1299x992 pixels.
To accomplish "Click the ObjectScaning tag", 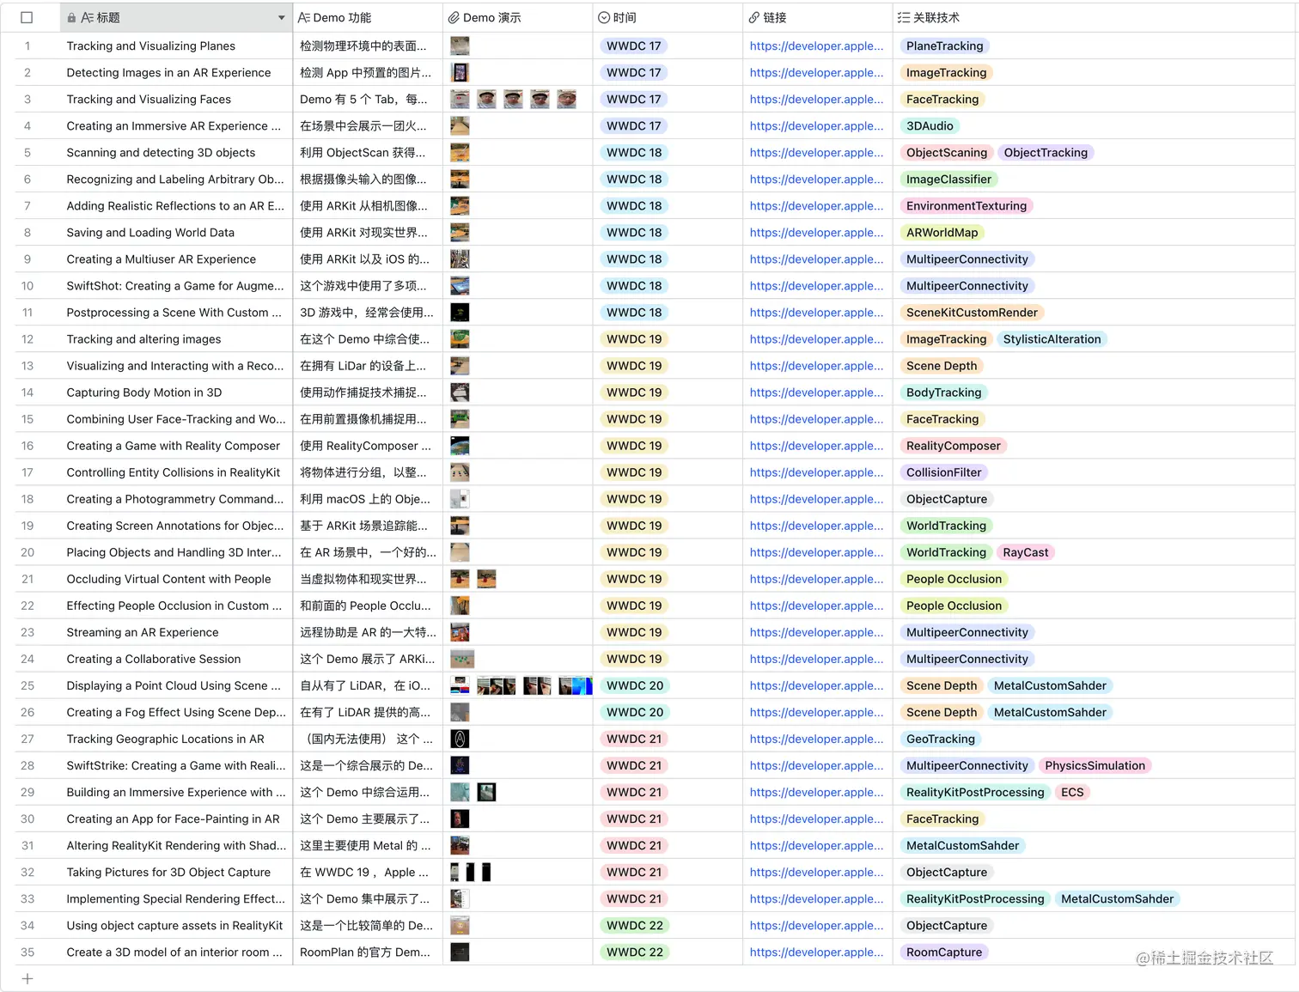I will (x=947, y=153).
